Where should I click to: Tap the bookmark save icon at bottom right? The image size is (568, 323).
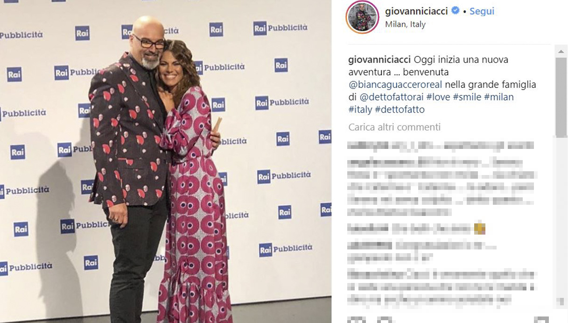click(x=541, y=320)
